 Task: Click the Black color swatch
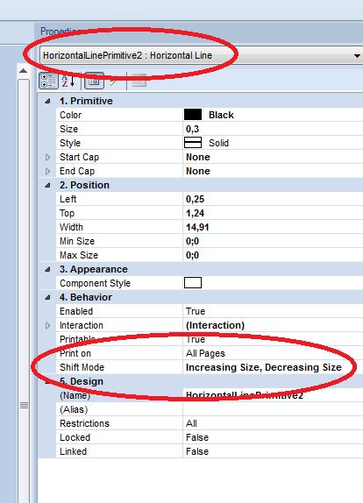[193, 115]
